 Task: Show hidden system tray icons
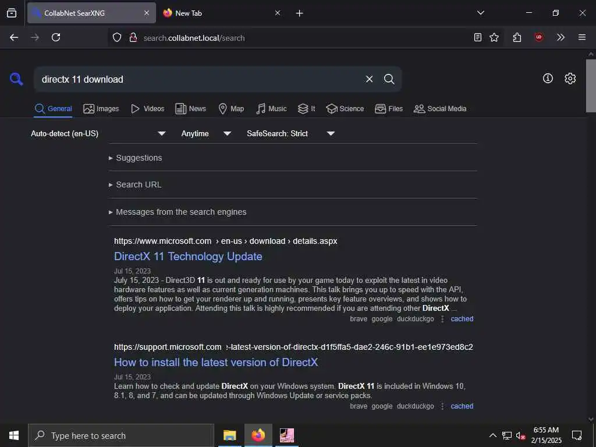tap(492, 435)
